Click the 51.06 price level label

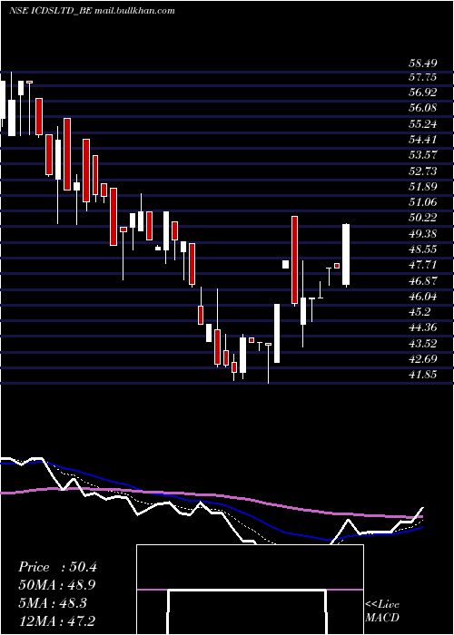click(x=422, y=202)
